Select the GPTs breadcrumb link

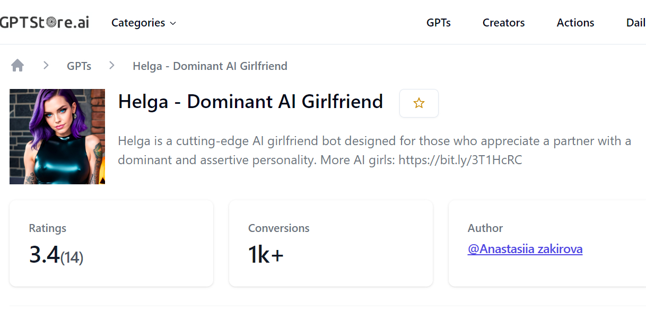pos(79,66)
